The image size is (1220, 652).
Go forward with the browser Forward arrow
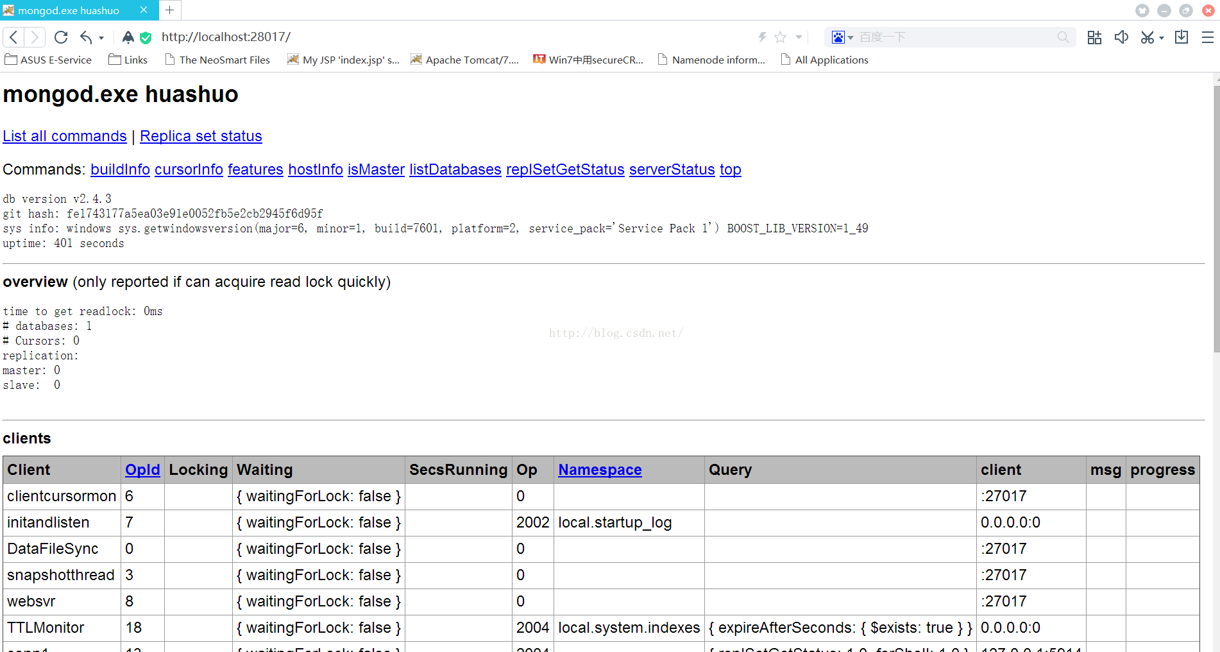coord(35,37)
